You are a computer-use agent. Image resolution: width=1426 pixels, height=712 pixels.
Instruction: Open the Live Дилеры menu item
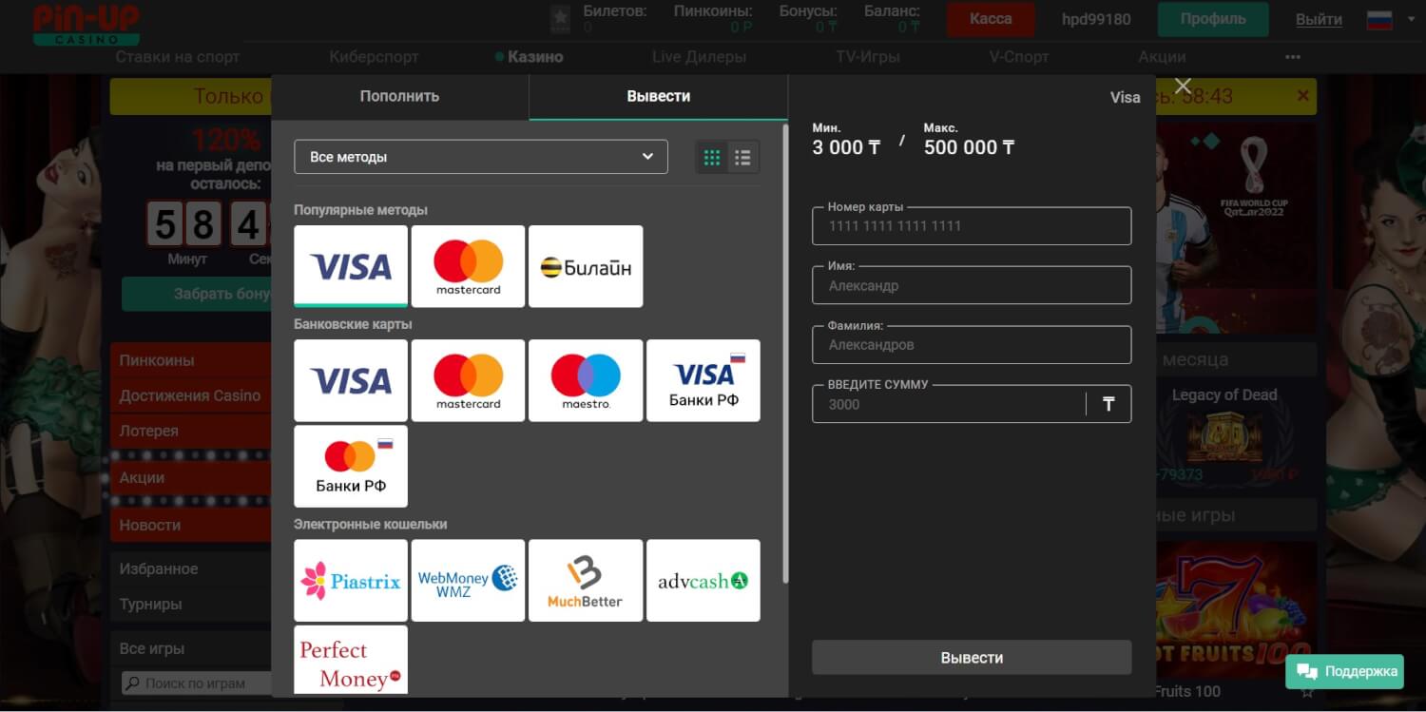pos(699,57)
